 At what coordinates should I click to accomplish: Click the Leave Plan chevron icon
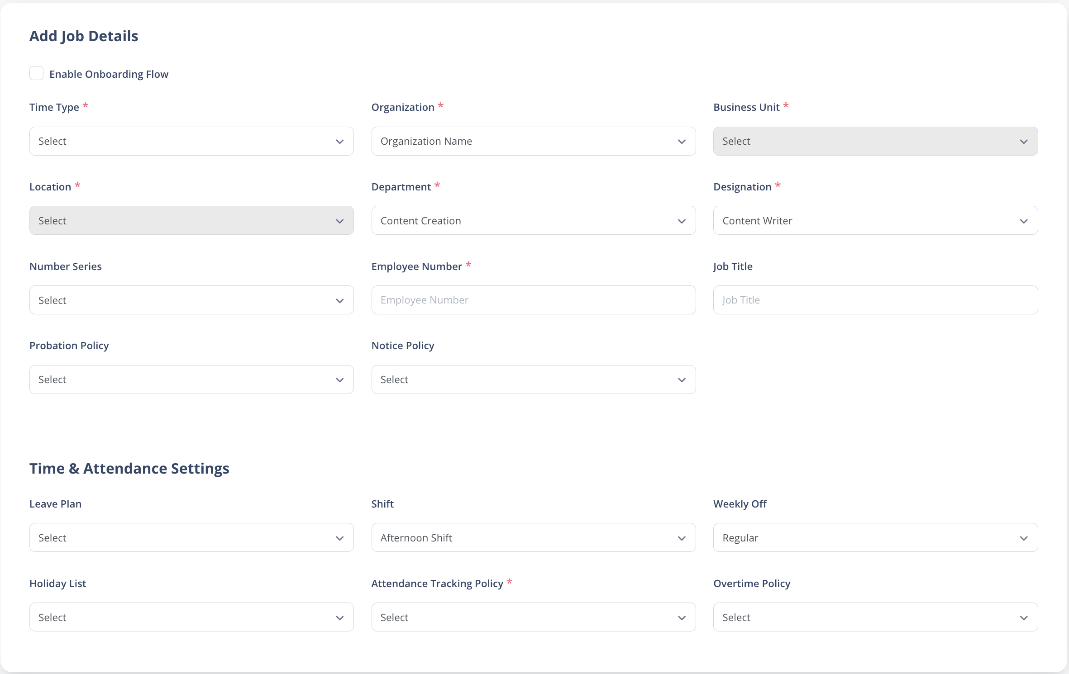340,538
